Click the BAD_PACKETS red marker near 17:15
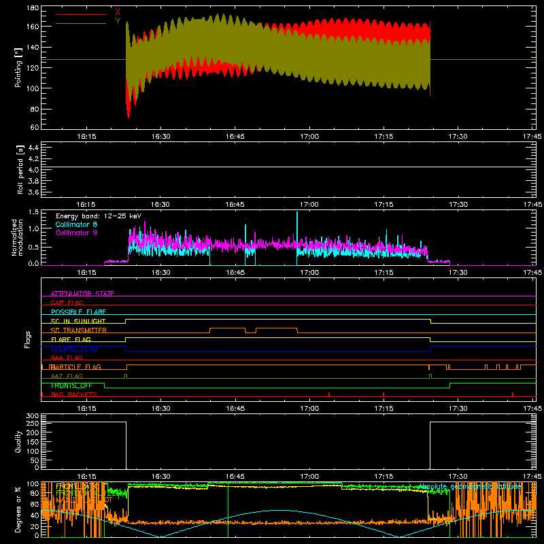Screen dimensions: 544x544 click(384, 394)
